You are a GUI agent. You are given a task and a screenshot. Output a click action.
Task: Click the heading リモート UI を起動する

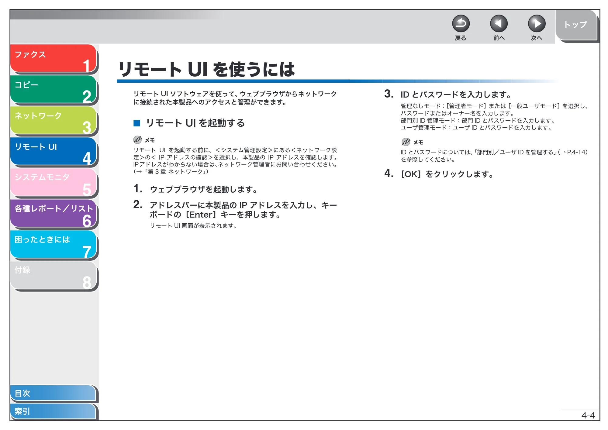pos(195,123)
